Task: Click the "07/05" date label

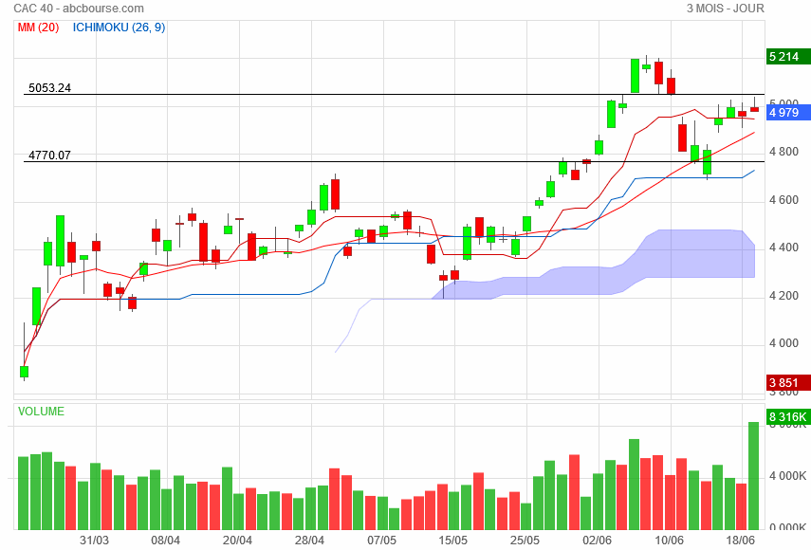Action: pyautogui.click(x=381, y=541)
